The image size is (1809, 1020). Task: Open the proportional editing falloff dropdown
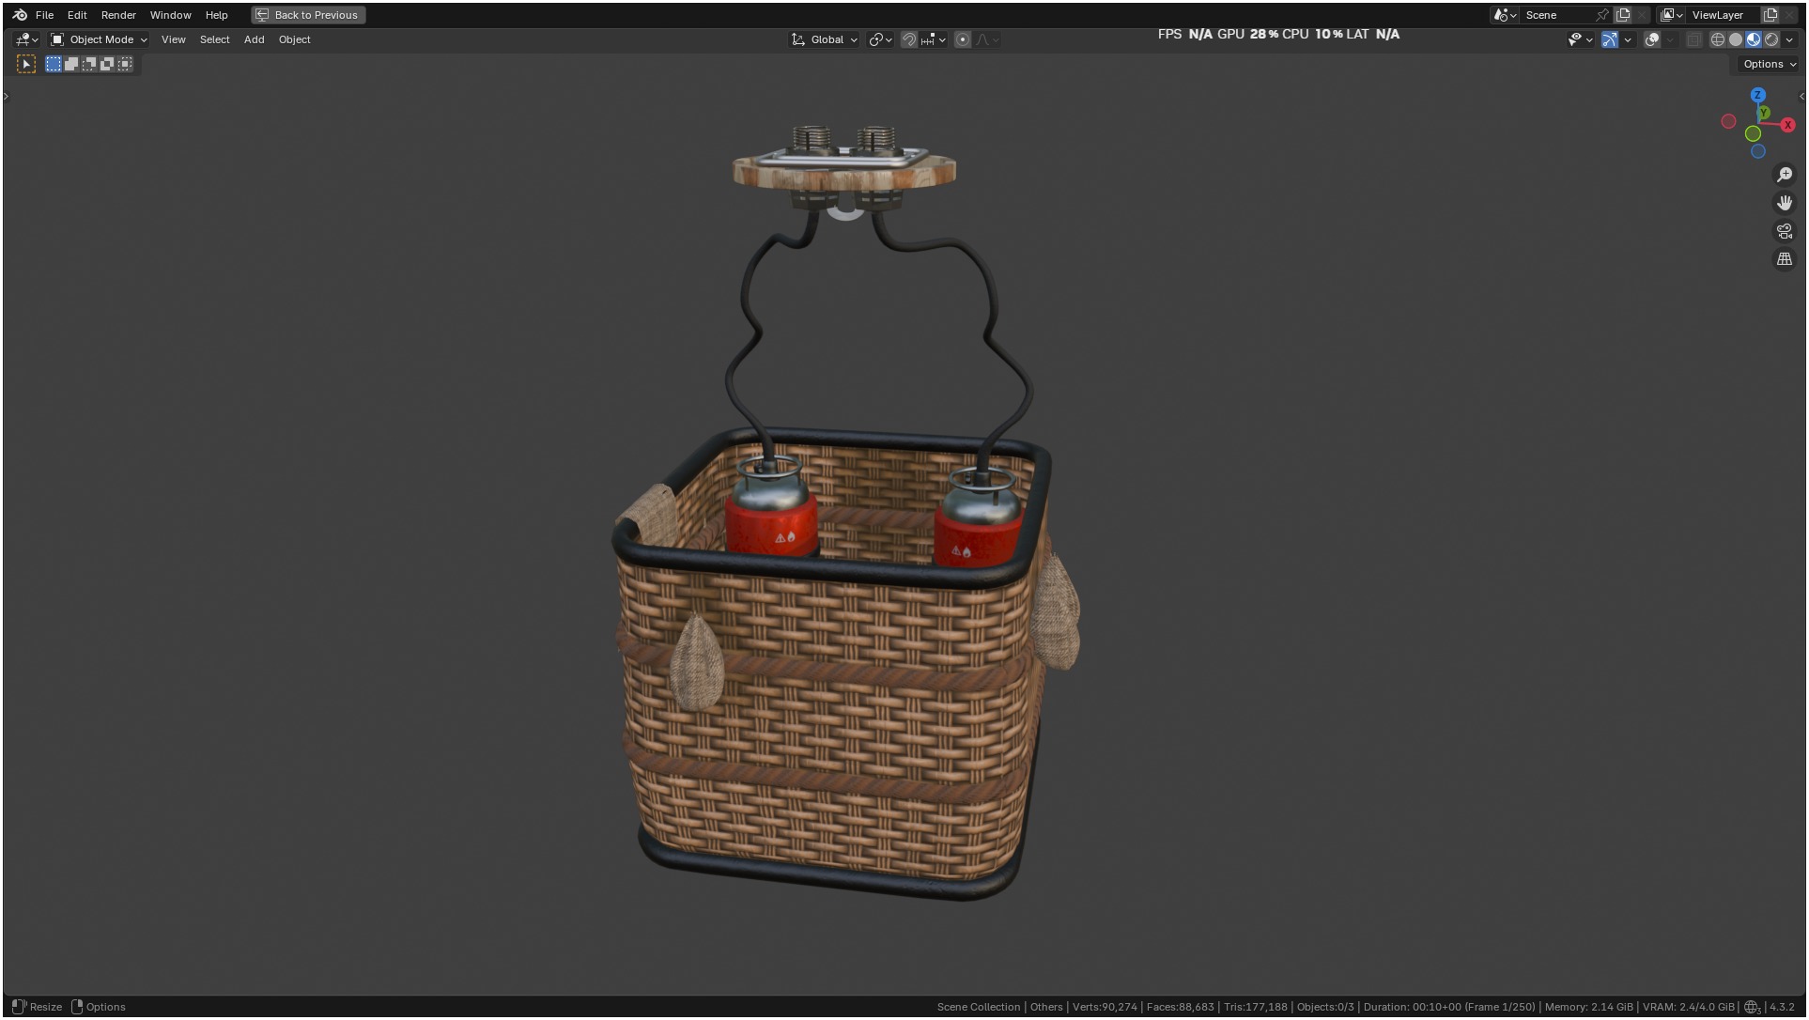987,39
